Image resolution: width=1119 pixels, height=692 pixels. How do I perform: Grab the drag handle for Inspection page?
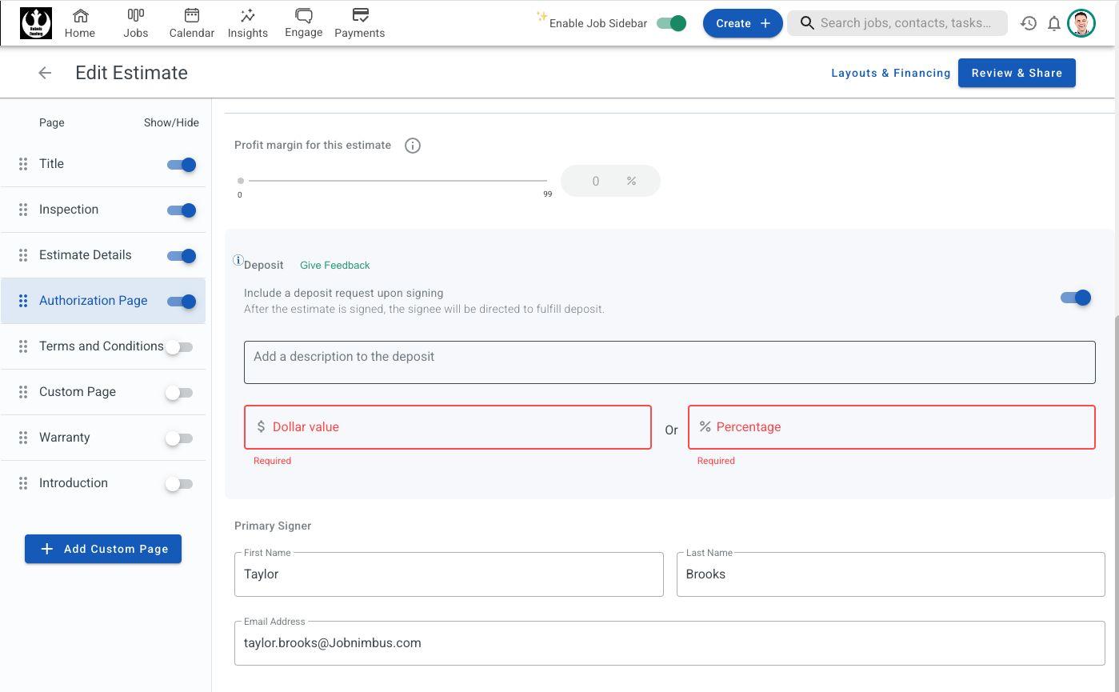tap(23, 210)
